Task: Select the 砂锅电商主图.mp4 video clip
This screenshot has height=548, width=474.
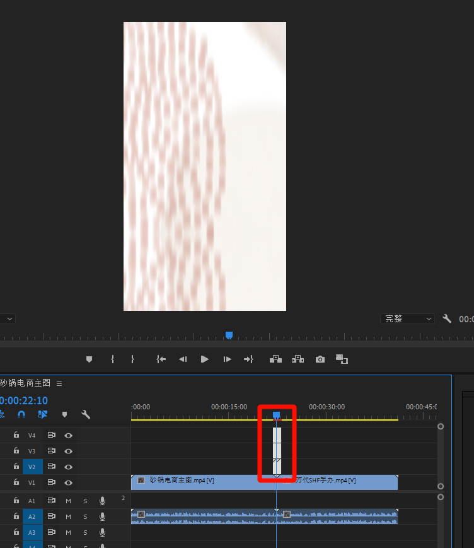Action: point(202,482)
